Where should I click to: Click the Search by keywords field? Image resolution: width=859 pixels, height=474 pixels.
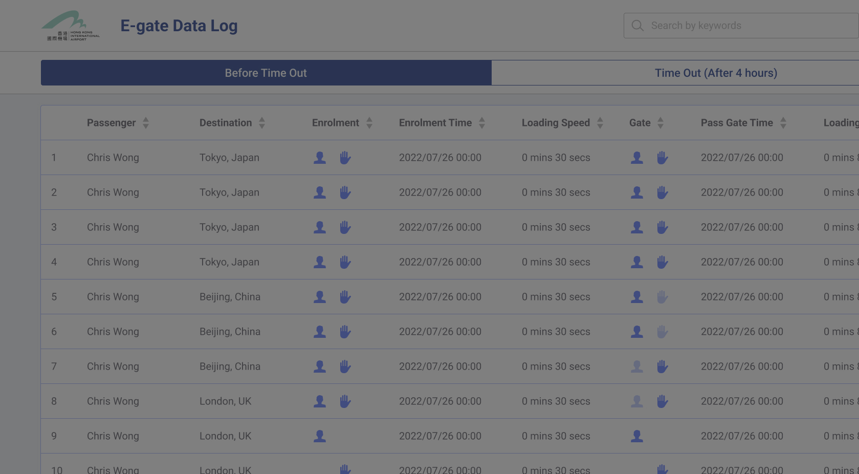(741, 26)
